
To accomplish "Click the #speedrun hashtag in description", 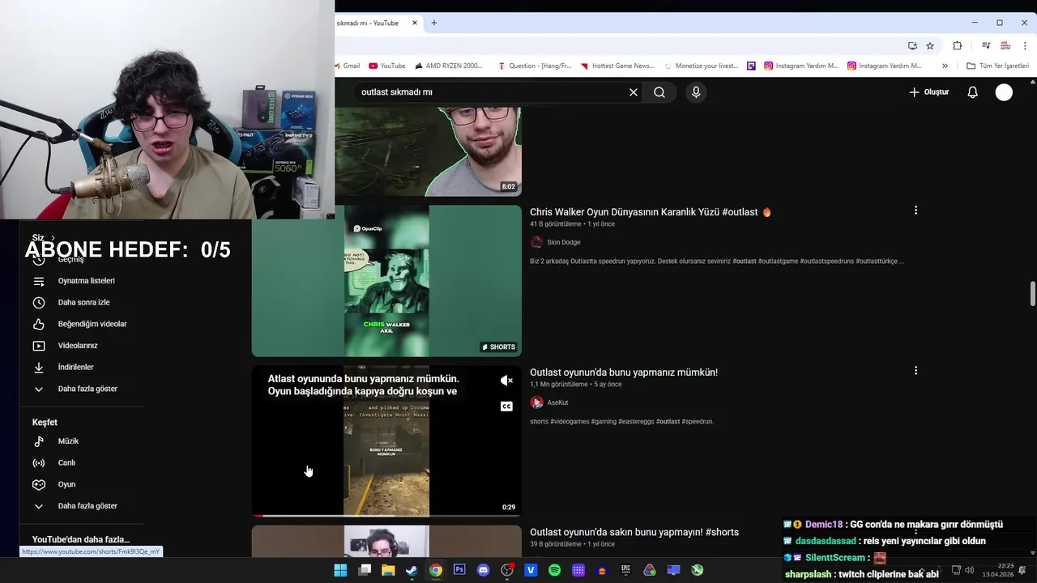I will click(x=698, y=422).
